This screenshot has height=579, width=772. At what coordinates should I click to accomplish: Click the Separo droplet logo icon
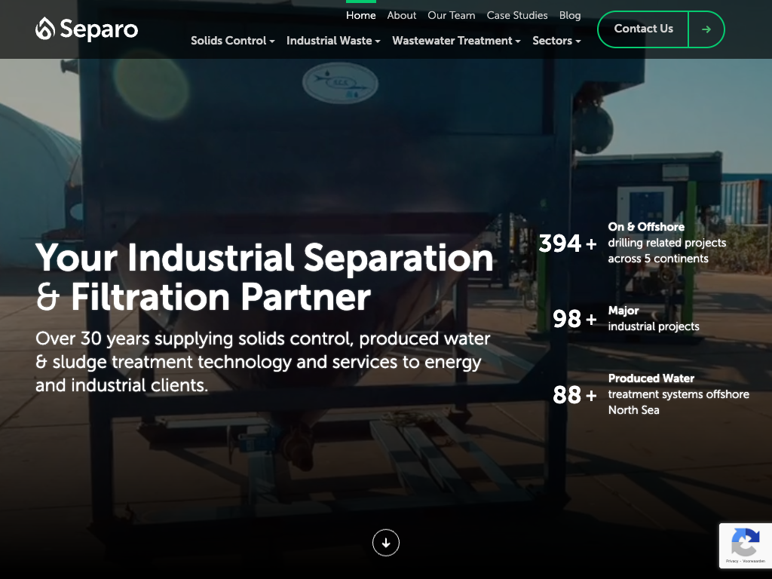(45, 29)
